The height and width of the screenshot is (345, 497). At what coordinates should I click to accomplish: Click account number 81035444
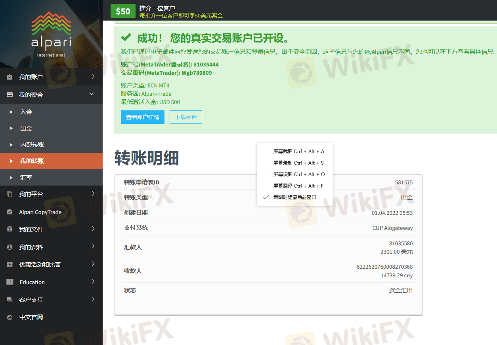pos(206,64)
